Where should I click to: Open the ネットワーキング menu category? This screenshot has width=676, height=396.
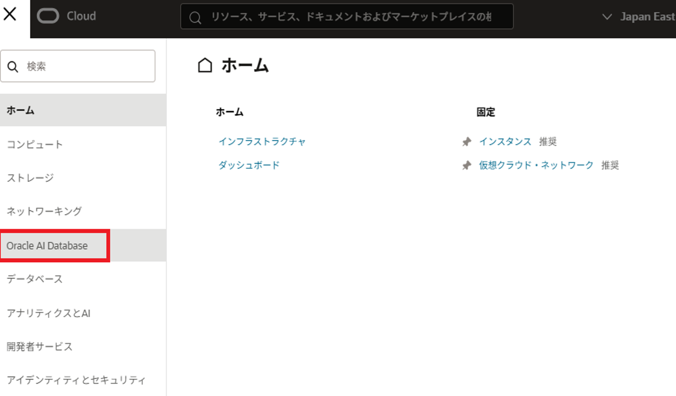(44, 211)
